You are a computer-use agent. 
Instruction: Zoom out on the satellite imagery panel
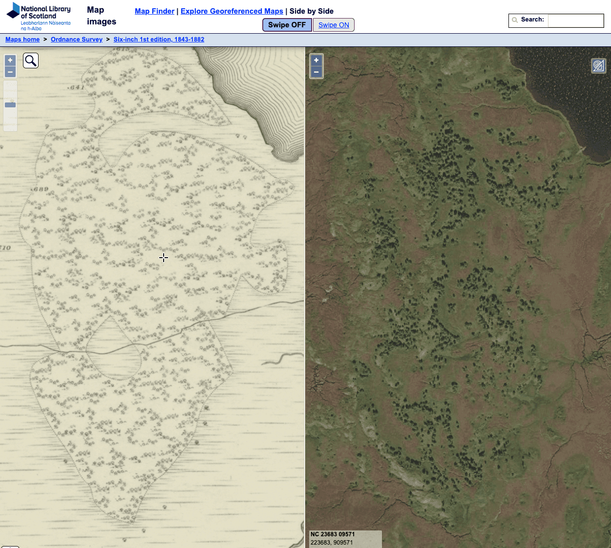316,72
